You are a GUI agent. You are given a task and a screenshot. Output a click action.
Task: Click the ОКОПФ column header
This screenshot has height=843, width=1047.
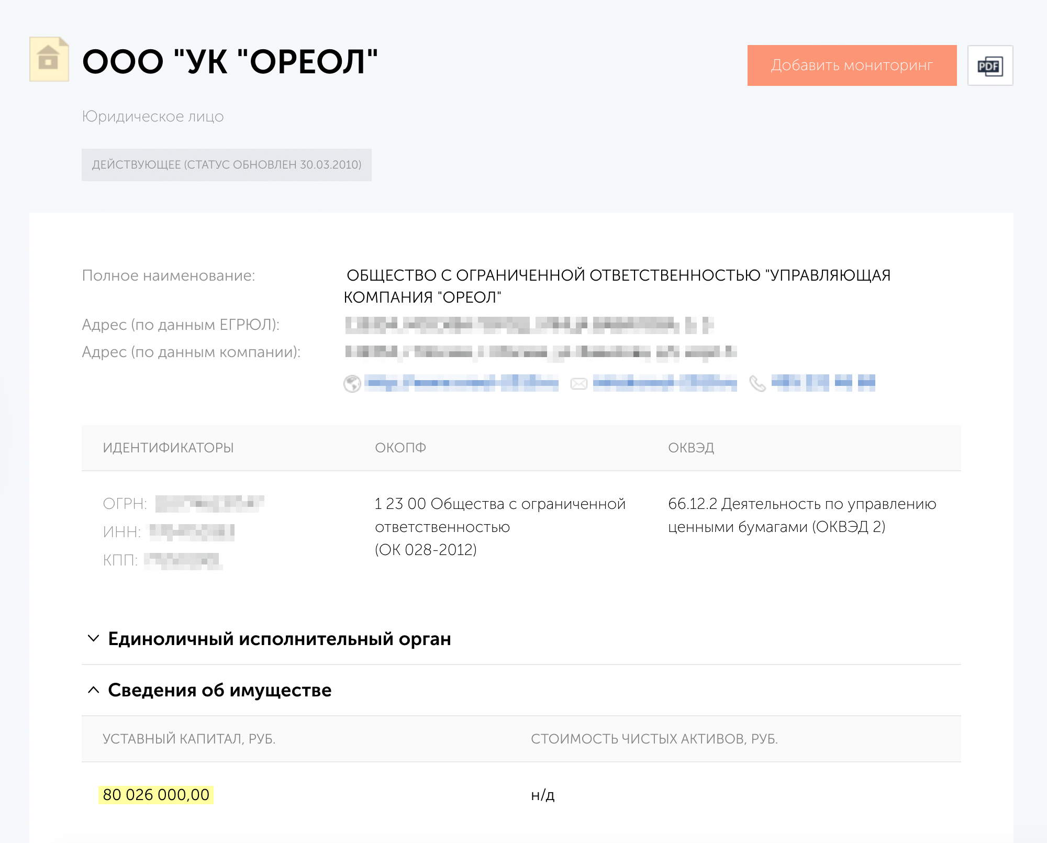click(x=400, y=448)
